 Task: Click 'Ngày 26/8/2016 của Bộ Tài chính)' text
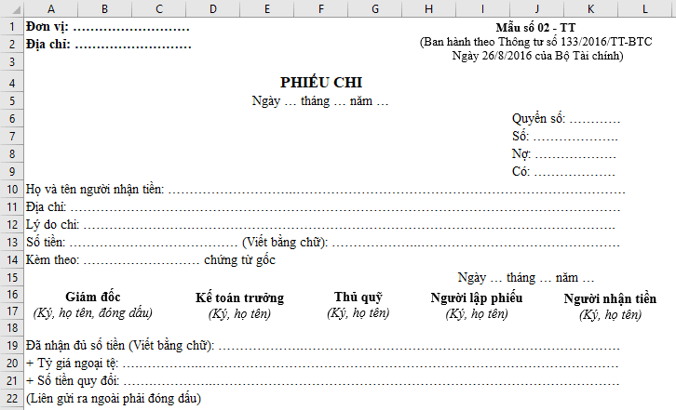pos(537,56)
